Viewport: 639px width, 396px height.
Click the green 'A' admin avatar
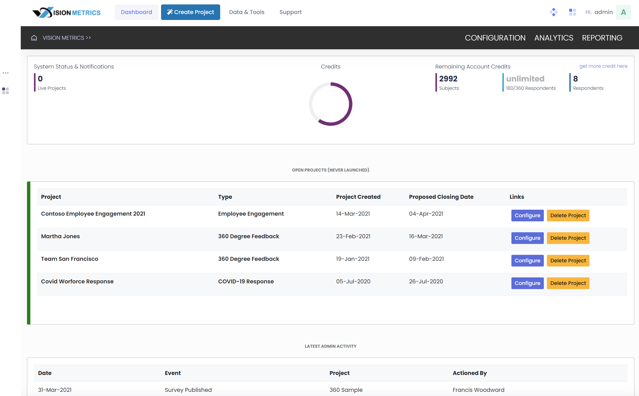click(x=623, y=12)
